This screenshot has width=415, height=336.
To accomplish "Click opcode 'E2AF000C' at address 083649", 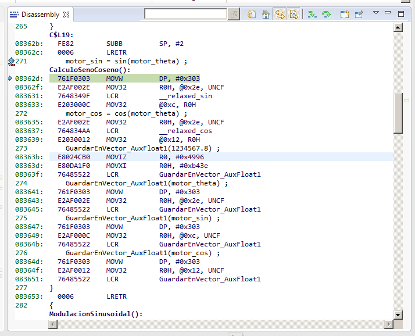I will (74, 235).
